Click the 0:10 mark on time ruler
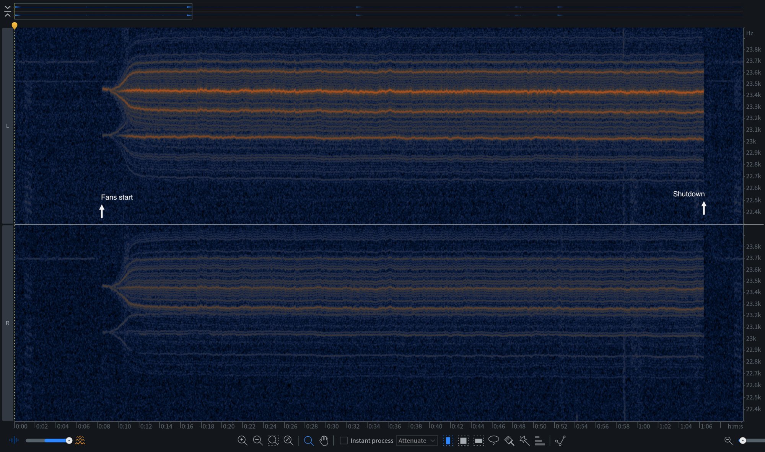This screenshot has height=452, width=765. 125,426
